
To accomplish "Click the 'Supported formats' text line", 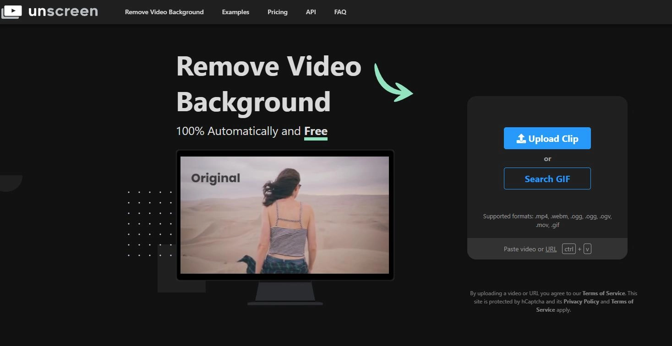I will pos(547,221).
